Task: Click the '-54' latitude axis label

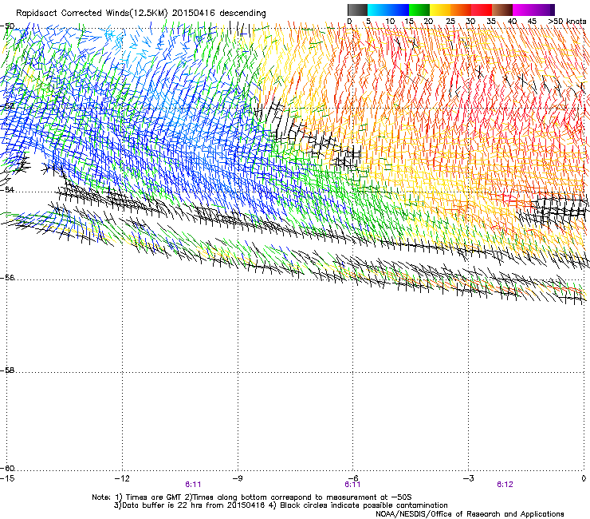Action: pos(7,189)
